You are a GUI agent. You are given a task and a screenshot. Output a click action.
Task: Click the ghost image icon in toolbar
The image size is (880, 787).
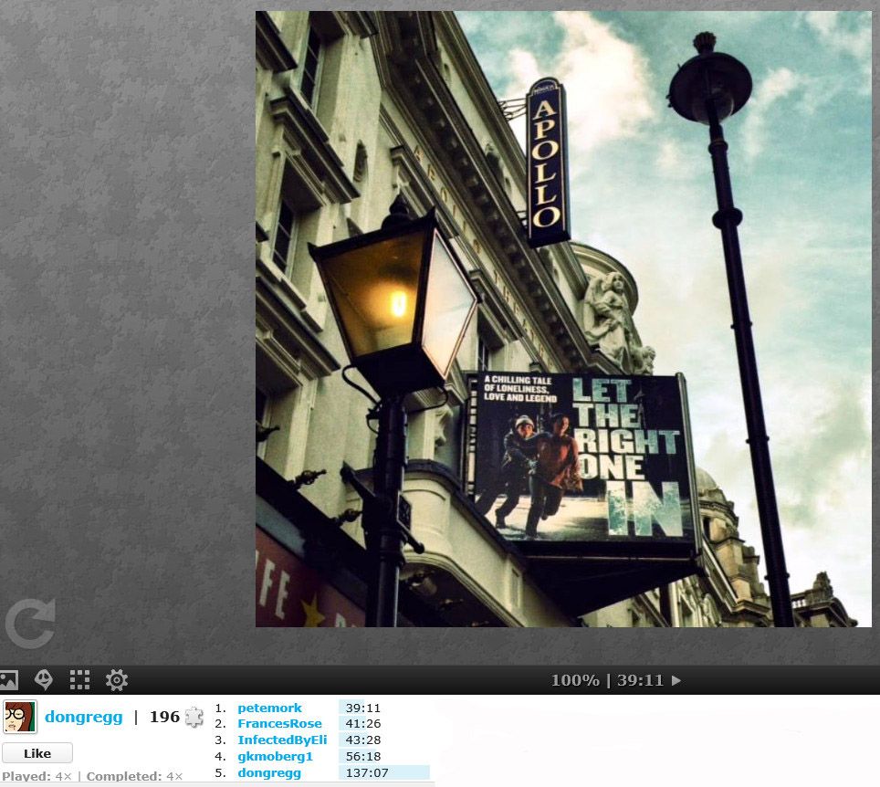click(44, 680)
